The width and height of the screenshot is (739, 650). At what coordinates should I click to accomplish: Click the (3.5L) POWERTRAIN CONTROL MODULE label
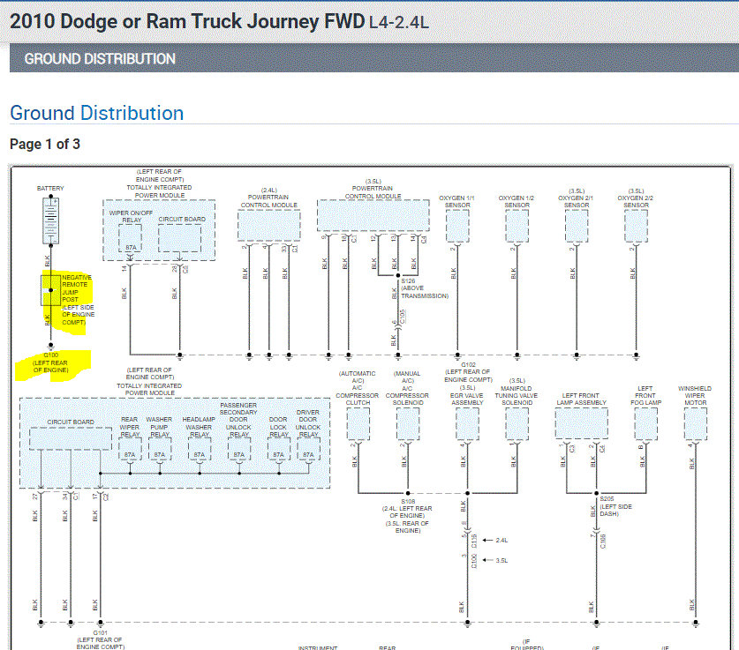click(x=373, y=189)
